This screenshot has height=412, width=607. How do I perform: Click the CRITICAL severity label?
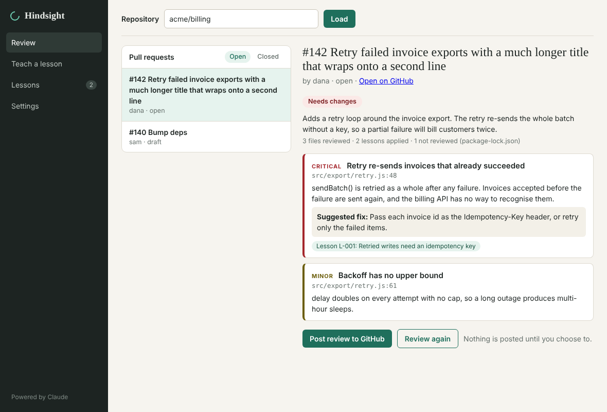click(x=326, y=166)
